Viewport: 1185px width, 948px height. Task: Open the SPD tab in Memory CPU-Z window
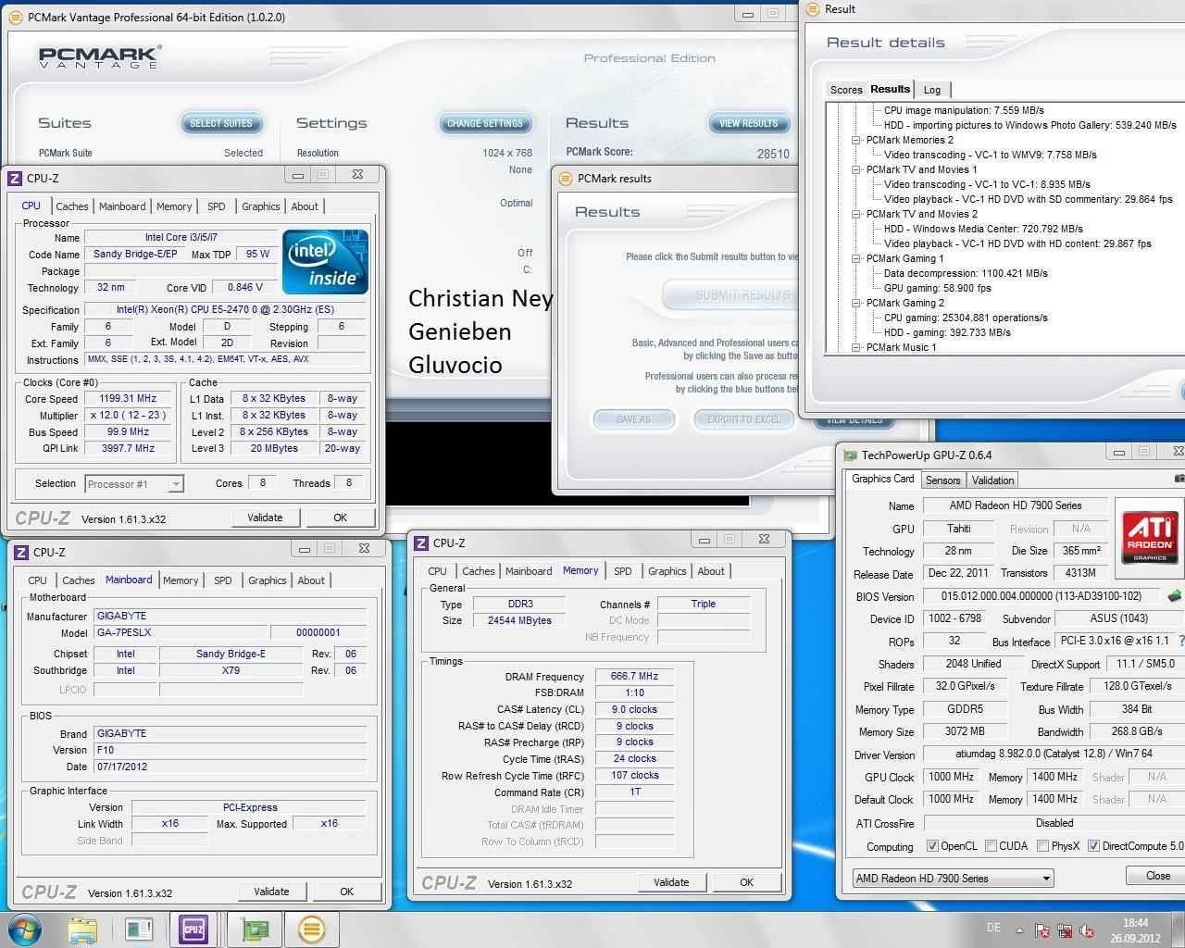[623, 571]
